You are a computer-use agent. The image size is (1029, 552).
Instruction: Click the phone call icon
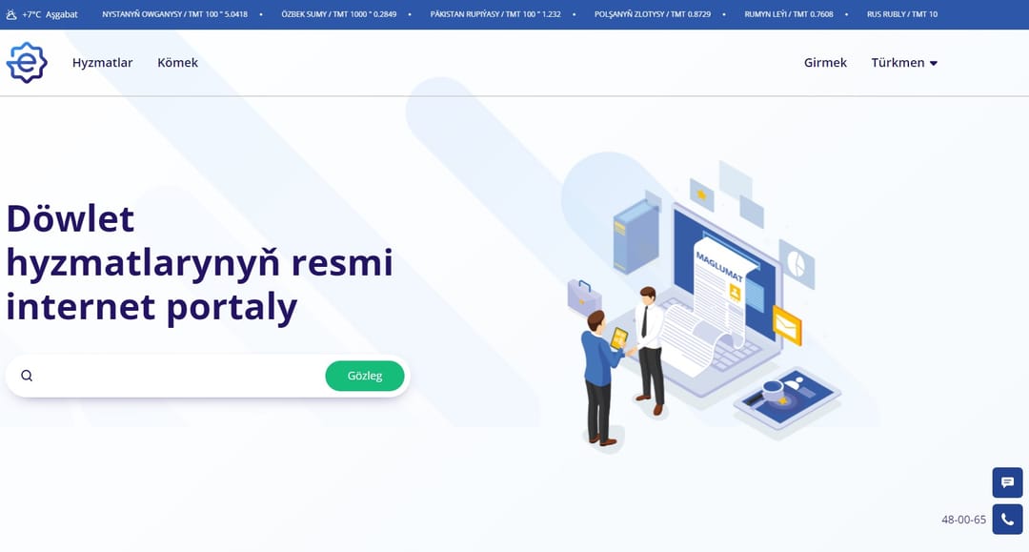[1007, 519]
